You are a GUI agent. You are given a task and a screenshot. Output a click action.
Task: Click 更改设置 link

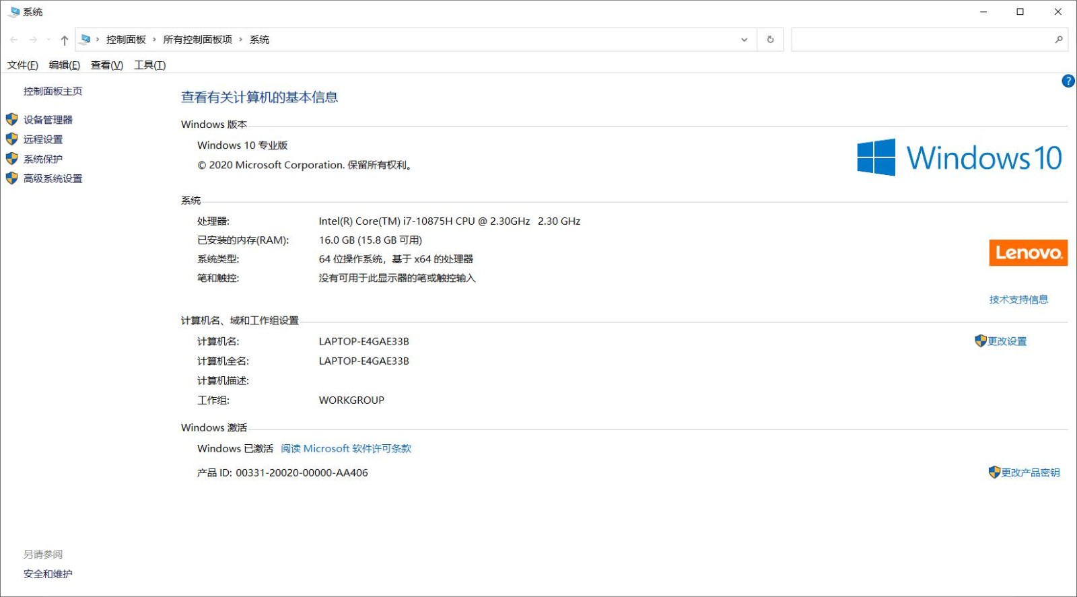1007,341
